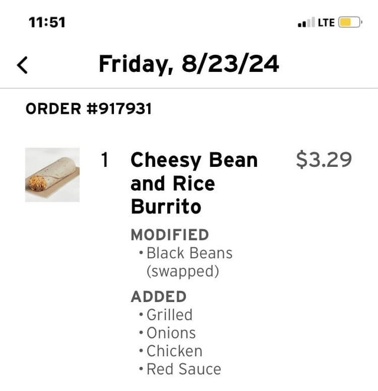This screenshot has width=378, height=391.
Task: Open the burrito item thumbnail image
Action: (x=52, y=175)
